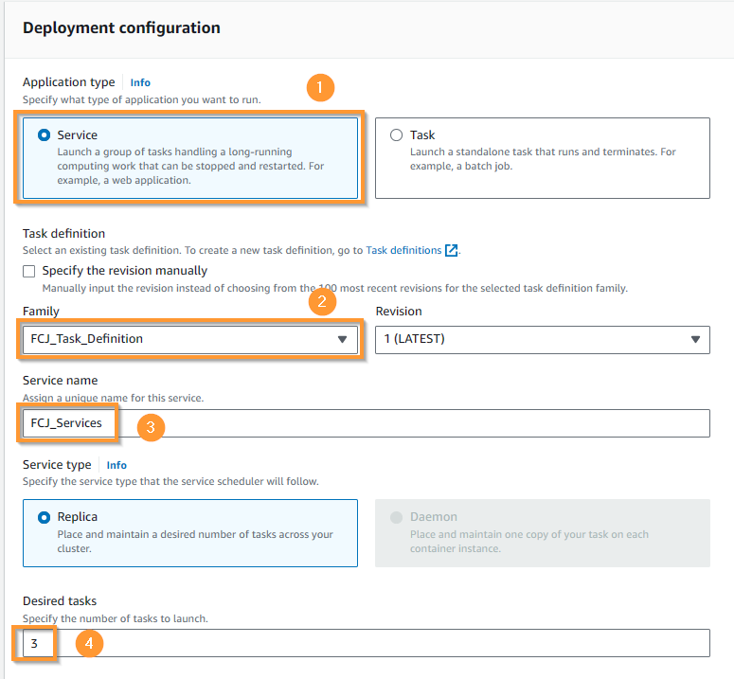Click the Task option card description
The width and height of the screenshot is (734, 679).
(543, 159)
